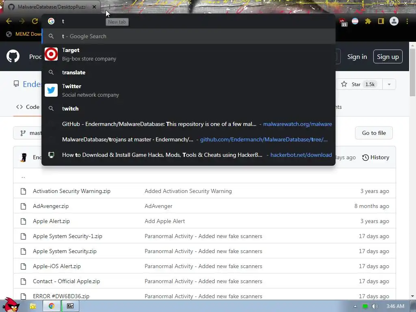Screen dimensions: 416x312
Task: Pick the 'translate' search suggestion
Action: click(188, 72)
